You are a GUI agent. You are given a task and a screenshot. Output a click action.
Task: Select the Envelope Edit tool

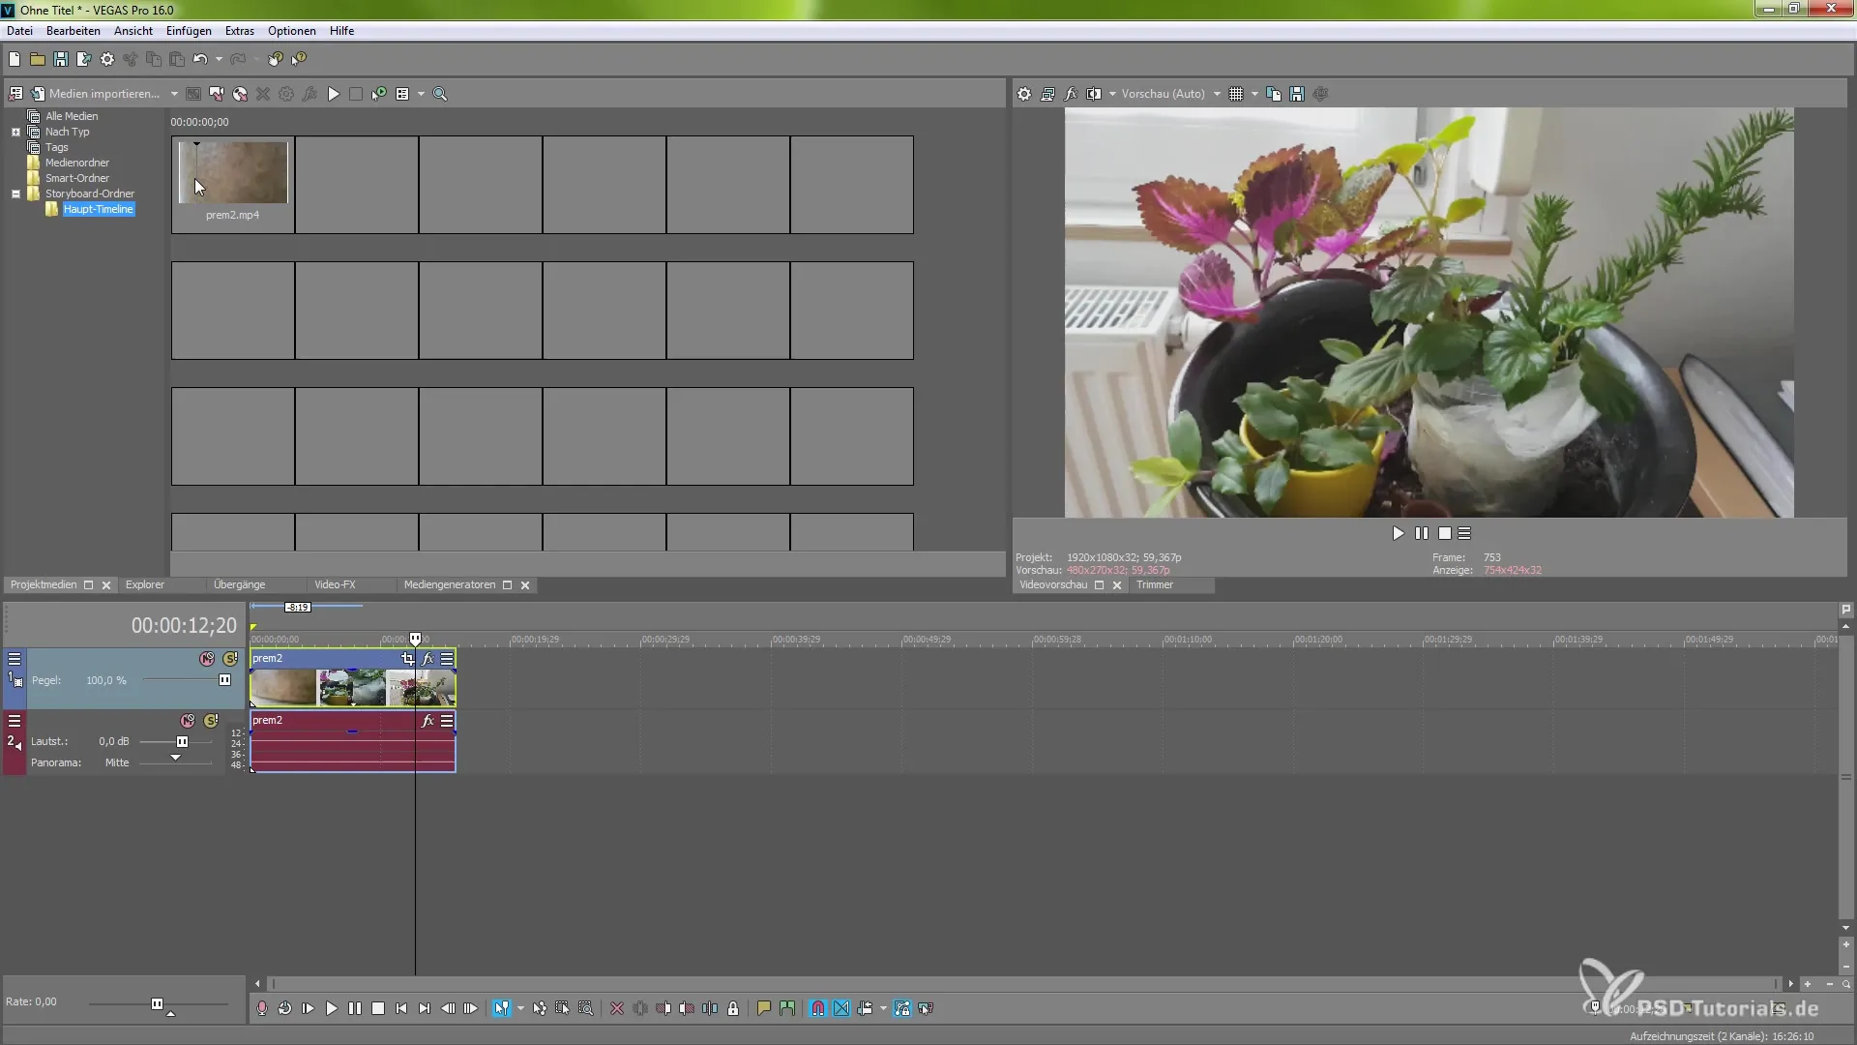click(539, 1008)
